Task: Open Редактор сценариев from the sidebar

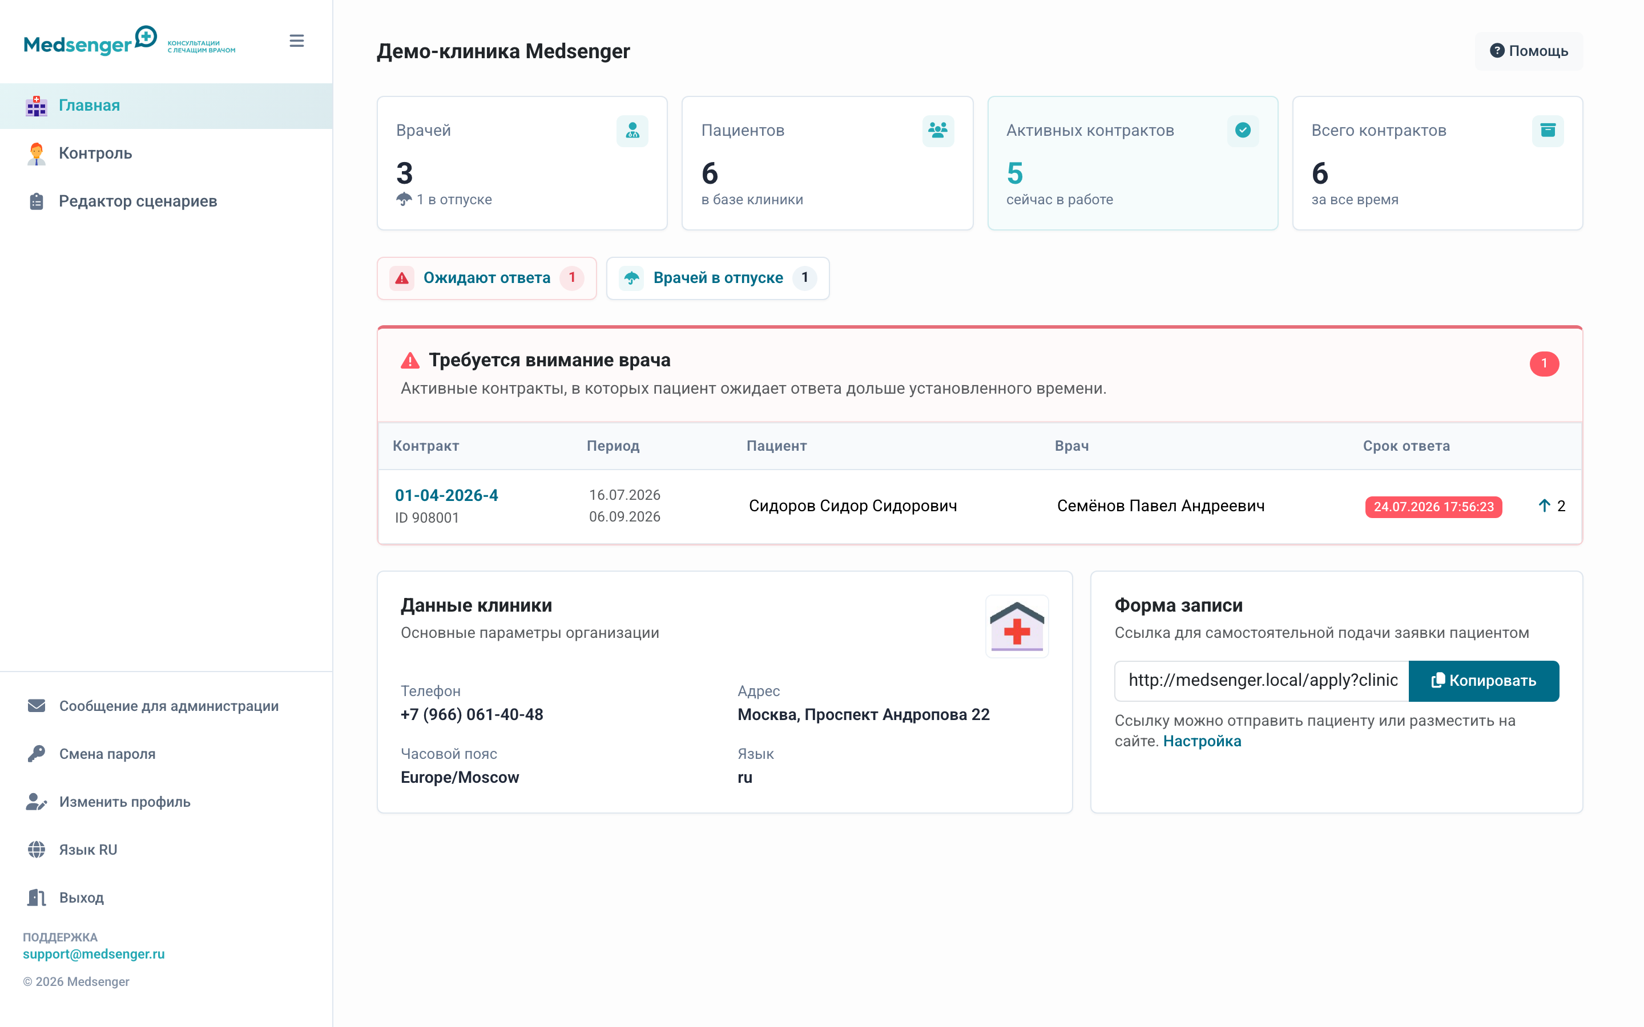Action: click(167, 201)
